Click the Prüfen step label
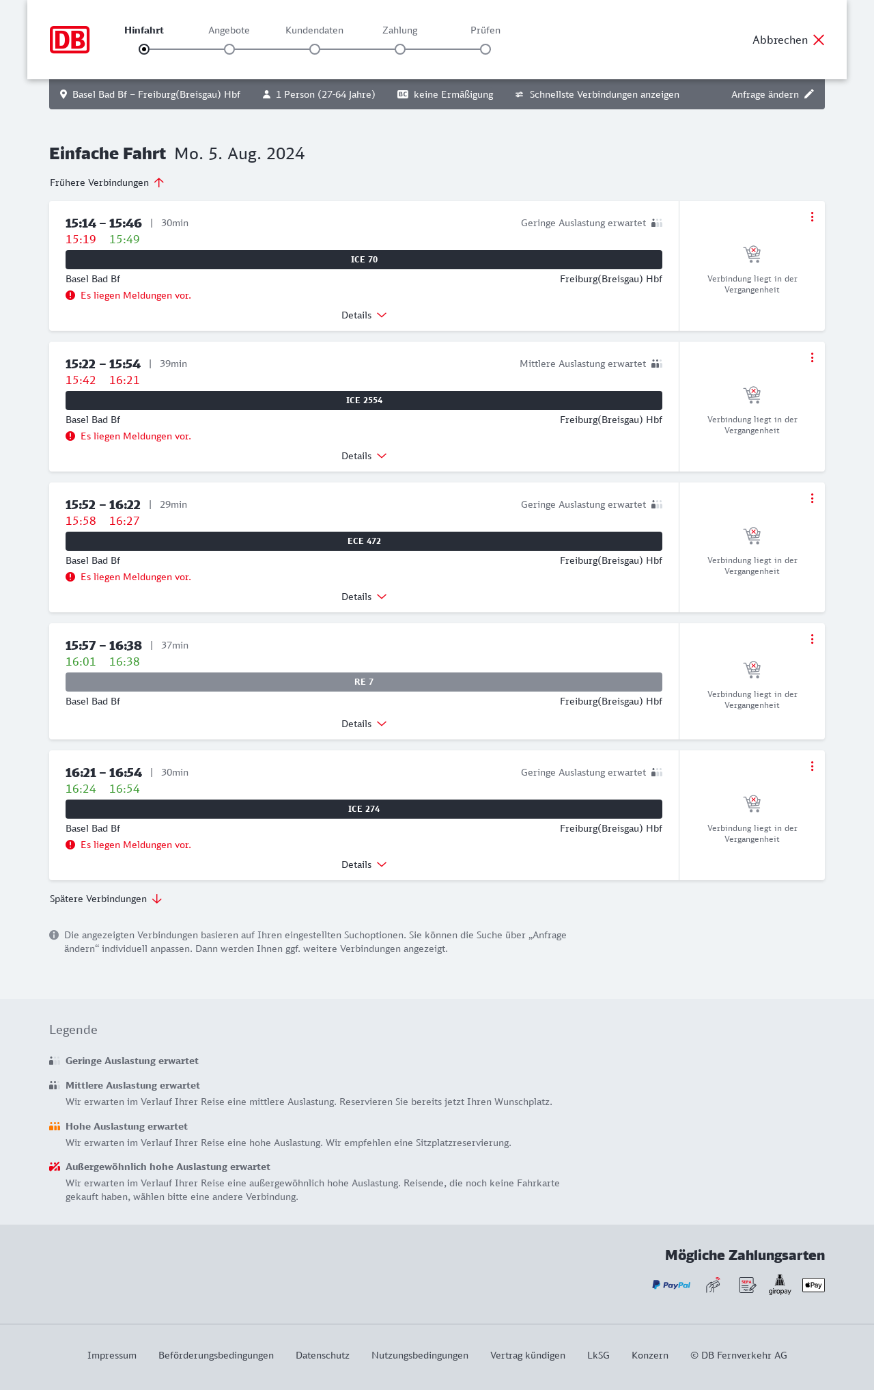 485,30
